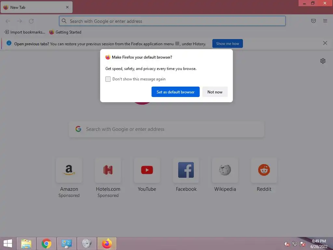This screenshot has height=250, width=333.
Task: Select the New Tab tab
Action: [36, 7]
